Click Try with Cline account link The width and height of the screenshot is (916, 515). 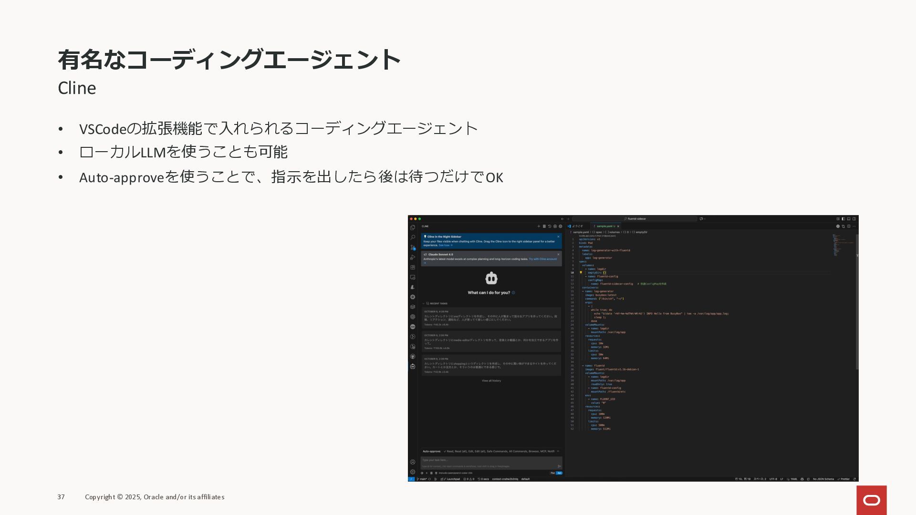pyautogui.click(x=542, y=259)
